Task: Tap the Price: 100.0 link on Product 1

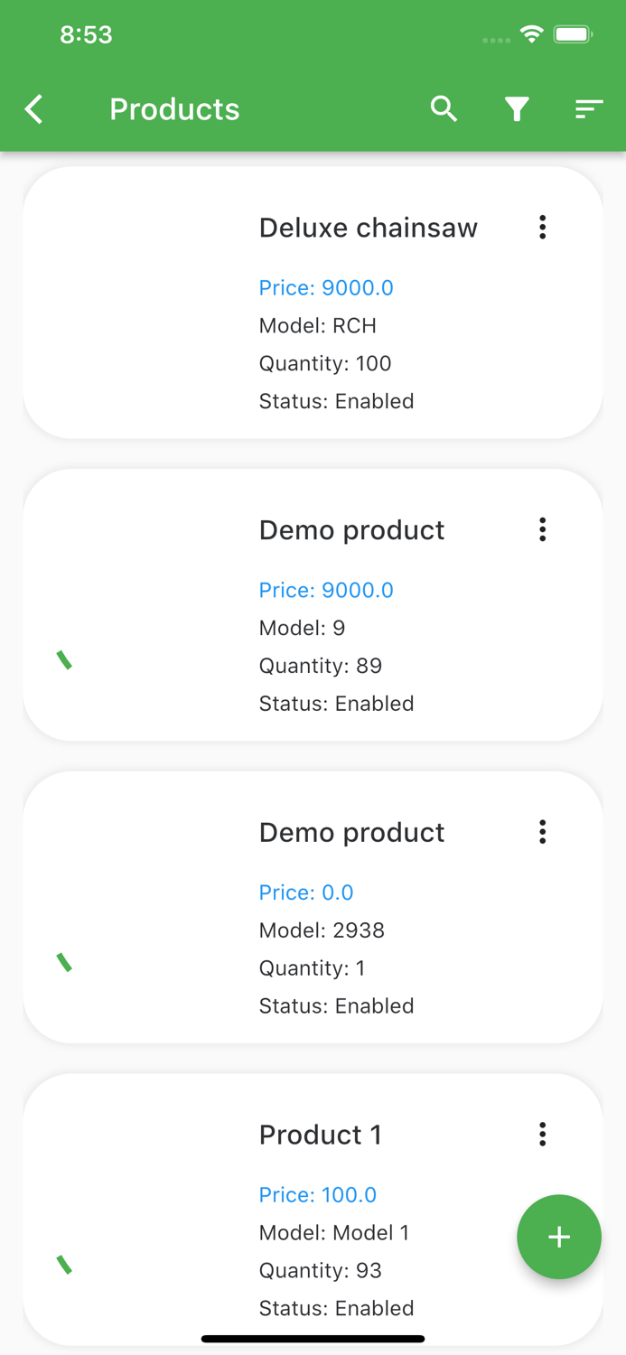Action: (x=317, y=1194)
